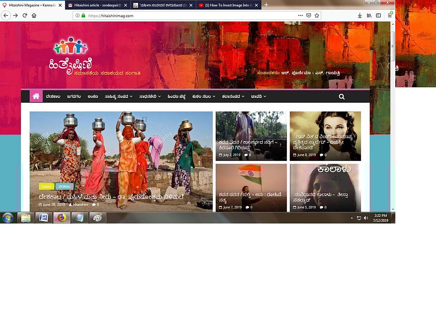Expand the ಕಲಾಸಂಪದ dropdown menu
The height and width of the screenshot is (323, 436).
click(x=231, y=97)
